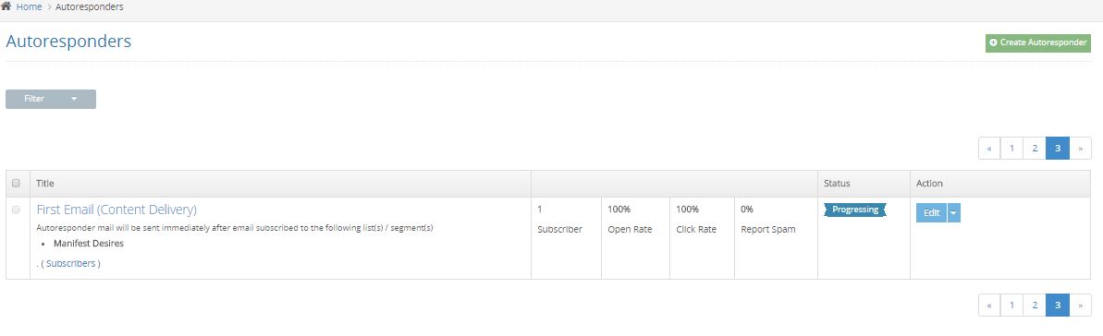This screenshot has height=336, width=1103.
Task: Expand the arrow next to Edit
Action: 954,213
